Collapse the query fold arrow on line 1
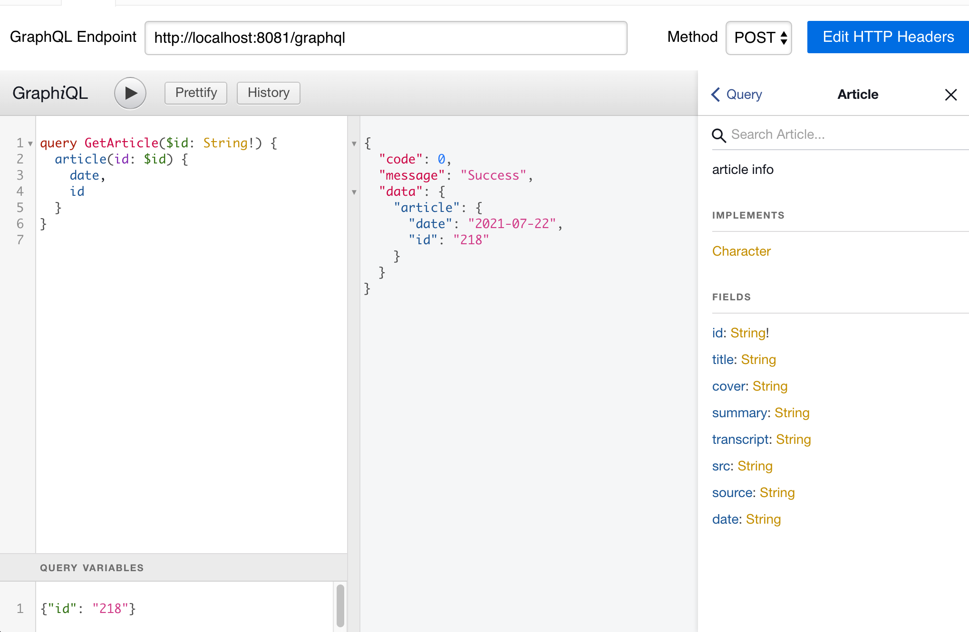Screen dimensions: 969x632 pyautogui.click(x=30, y=144)
